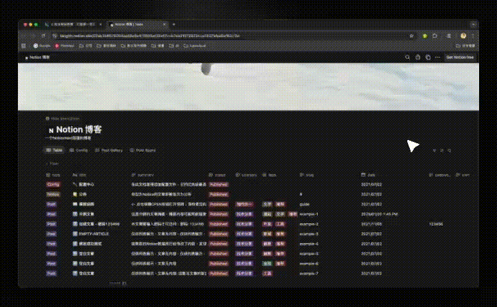The width and height of the screenshot is (497, 307).
Task: Open the database filter icon
Action: (434, 150)
